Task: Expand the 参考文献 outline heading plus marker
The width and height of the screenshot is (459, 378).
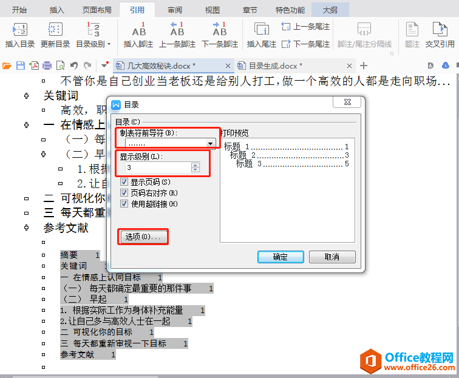Action: click(x=26, y=228)
